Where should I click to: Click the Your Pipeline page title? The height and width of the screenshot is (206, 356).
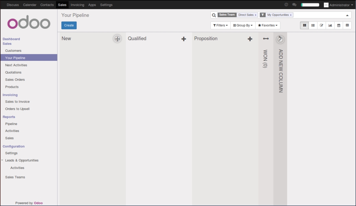click(75, 15)
